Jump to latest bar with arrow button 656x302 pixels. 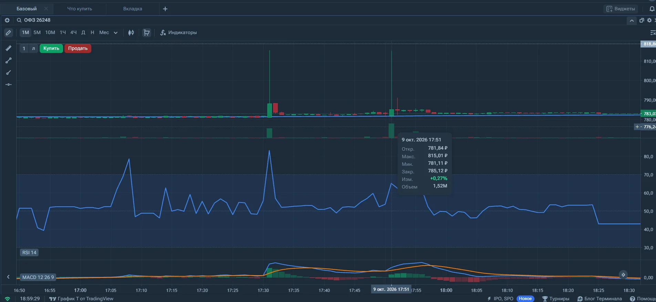point(623,275)
